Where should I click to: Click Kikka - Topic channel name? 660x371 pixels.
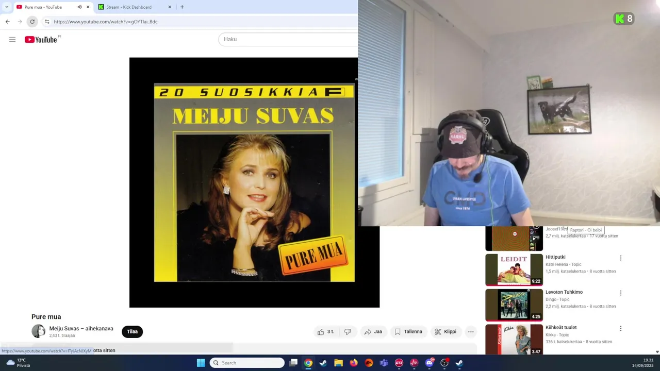(x=557, y=335)
